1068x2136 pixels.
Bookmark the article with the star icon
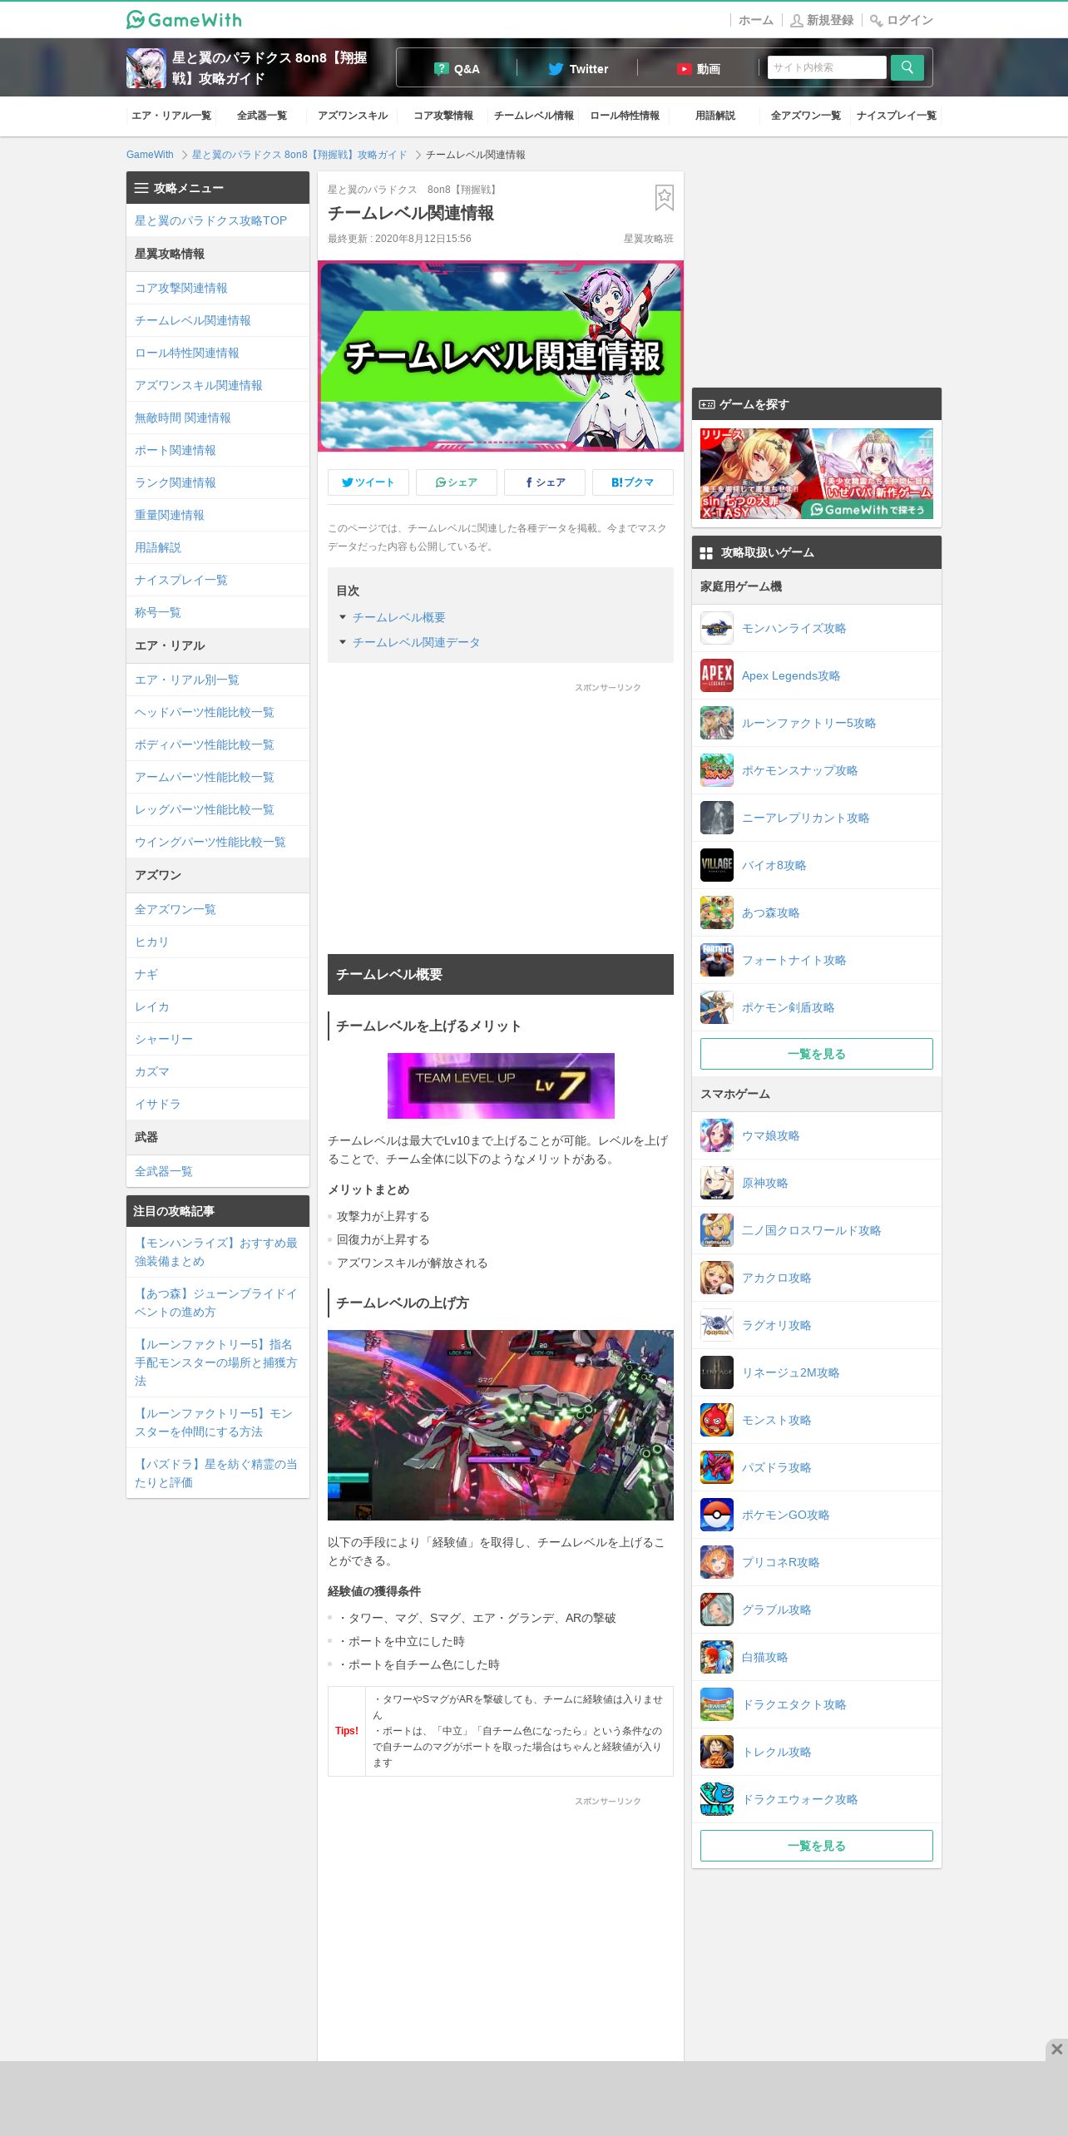point(664,197)
